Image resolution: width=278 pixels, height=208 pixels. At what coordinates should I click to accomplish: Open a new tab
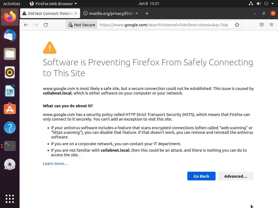[147, 14]
